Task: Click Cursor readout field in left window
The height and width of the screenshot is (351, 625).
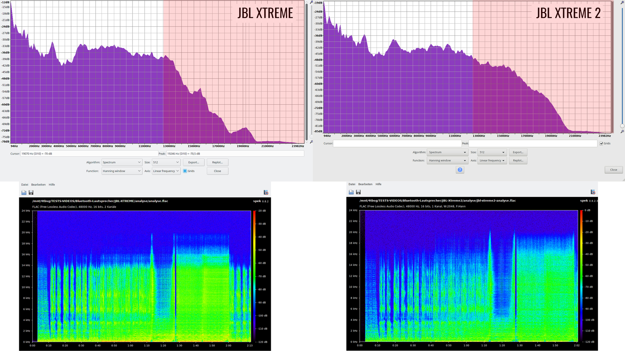Action: (x=89, y=154)
